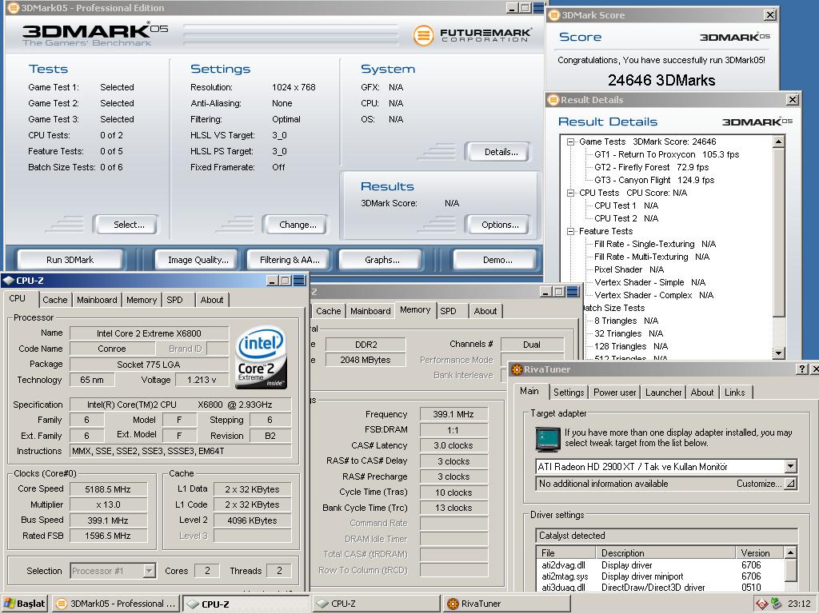Switch to Cache tab in front CPU-Z
The width and height of the screenshot is (819, 614).
pos(55,300)
